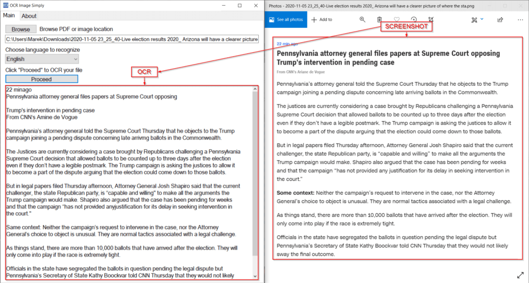The height and width of the screenshot is (283, 529).
Task: Click the OCR Image Simply title icon
Action: [x=5, y=5]
